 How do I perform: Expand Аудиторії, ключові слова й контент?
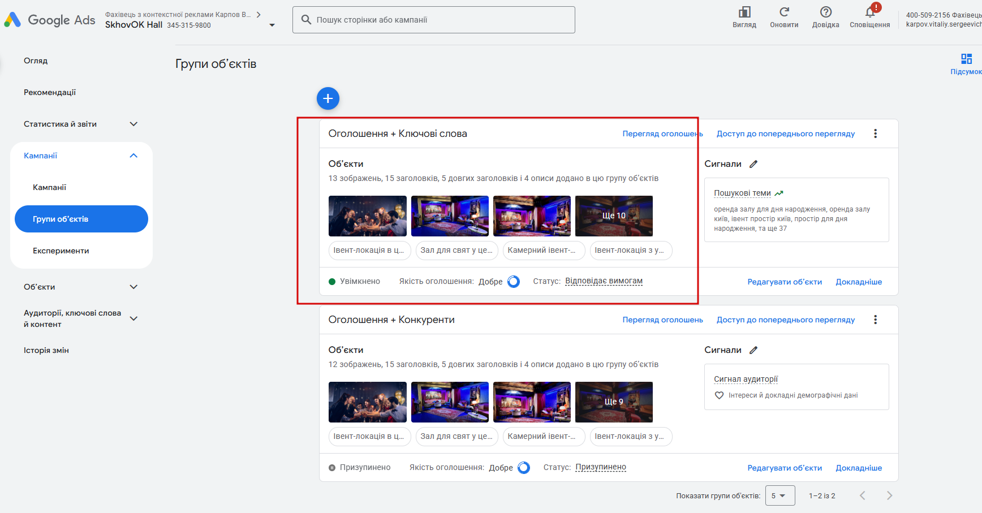(133, 318)
